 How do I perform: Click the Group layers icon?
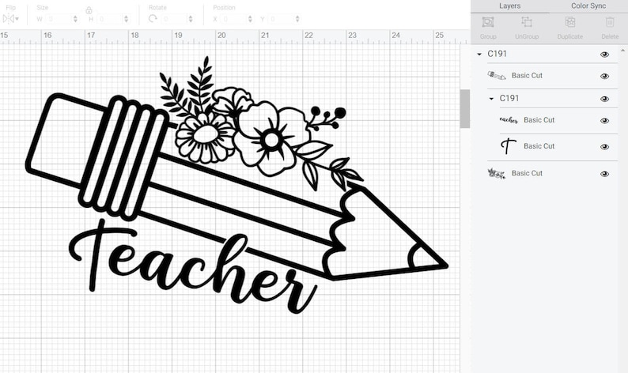click(x=488, y=22)
